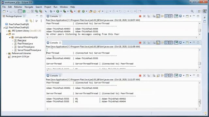The height and width of the screenshot is (117, 209).
Task: Toggle Scroll Lock in the middle console
Action: 158,43
